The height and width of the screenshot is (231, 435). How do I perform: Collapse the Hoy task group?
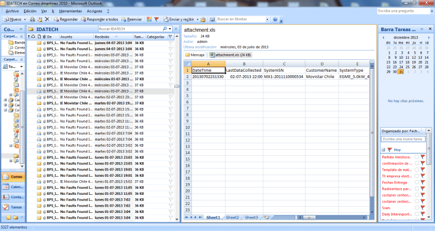[383, 150]
